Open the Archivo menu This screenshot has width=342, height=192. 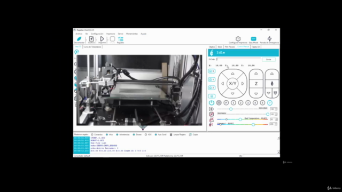(79, 34)
